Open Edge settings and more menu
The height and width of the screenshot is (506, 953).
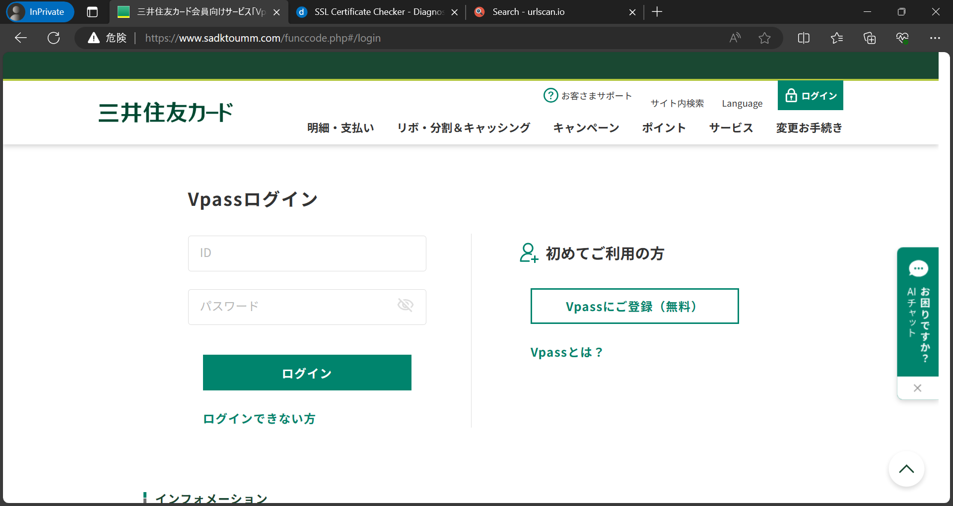pyautogui.click(x=935, y=38)
